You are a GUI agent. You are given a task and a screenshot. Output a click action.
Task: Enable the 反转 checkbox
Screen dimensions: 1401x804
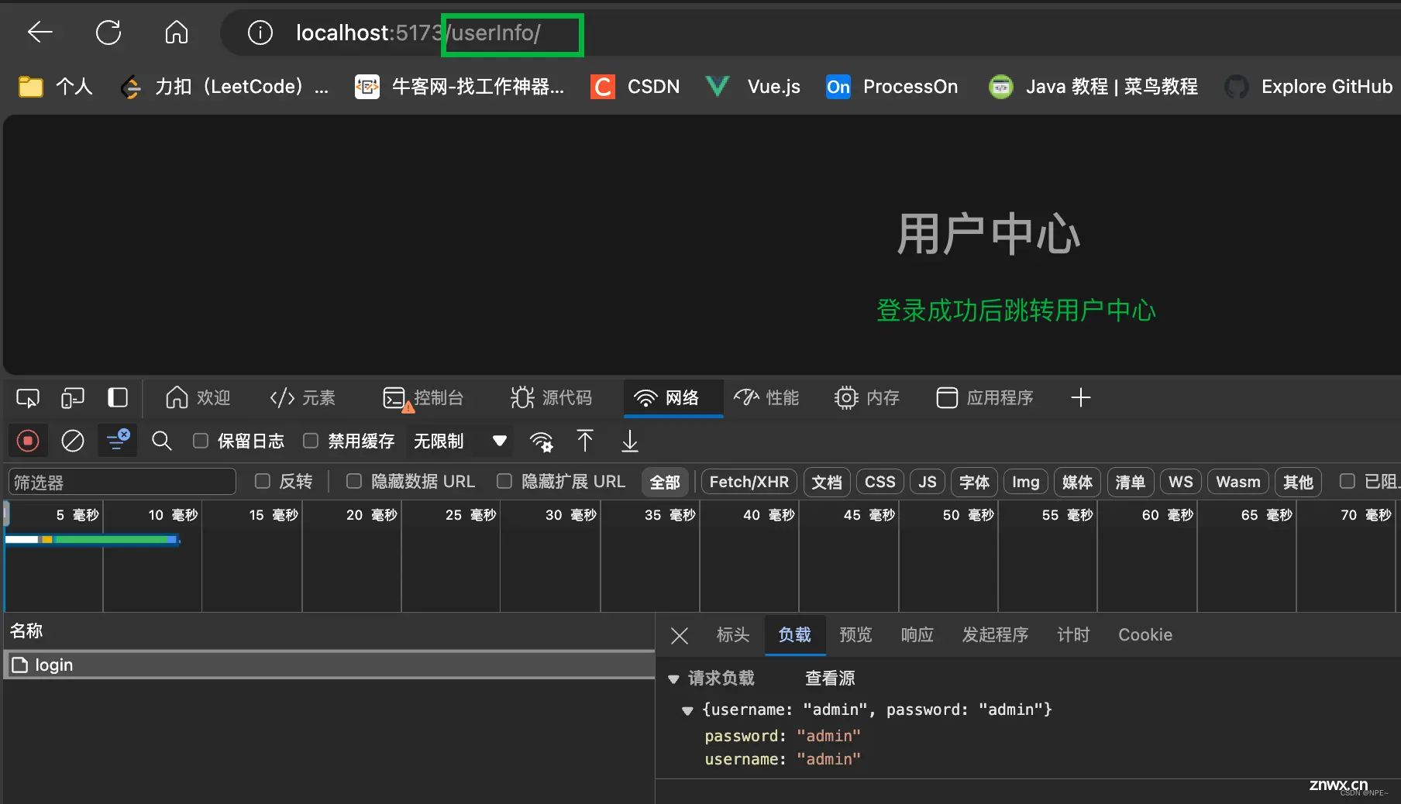tap(263, 481)
